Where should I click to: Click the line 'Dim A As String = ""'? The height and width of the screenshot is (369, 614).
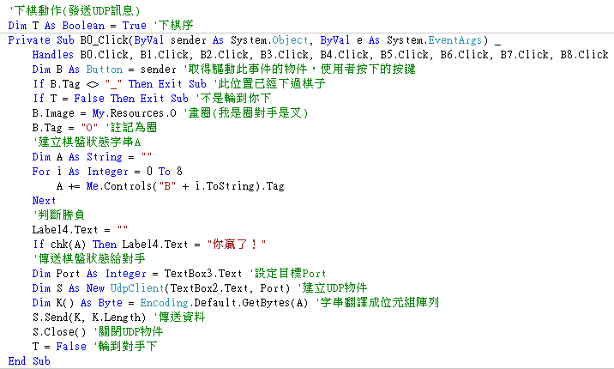(92, 157)
